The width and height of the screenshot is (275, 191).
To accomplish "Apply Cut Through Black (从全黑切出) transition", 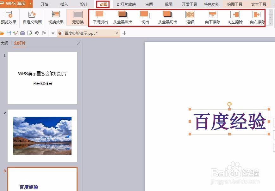I will (x=167, y=17).
